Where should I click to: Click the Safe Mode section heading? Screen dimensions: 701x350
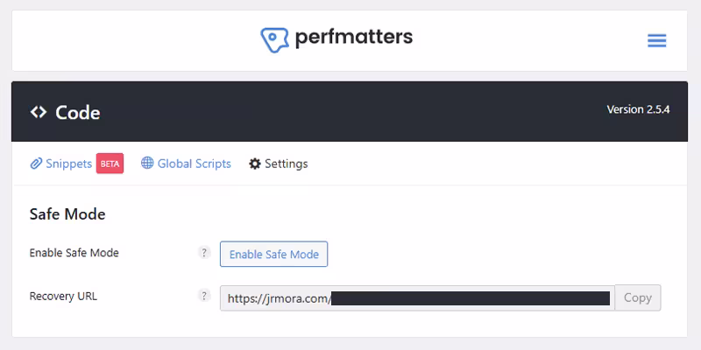pos(67,213)
